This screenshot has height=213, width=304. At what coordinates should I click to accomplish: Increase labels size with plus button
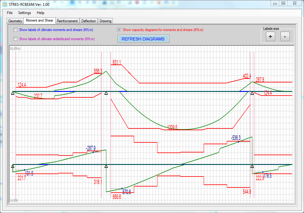click(x=270, y=37)
